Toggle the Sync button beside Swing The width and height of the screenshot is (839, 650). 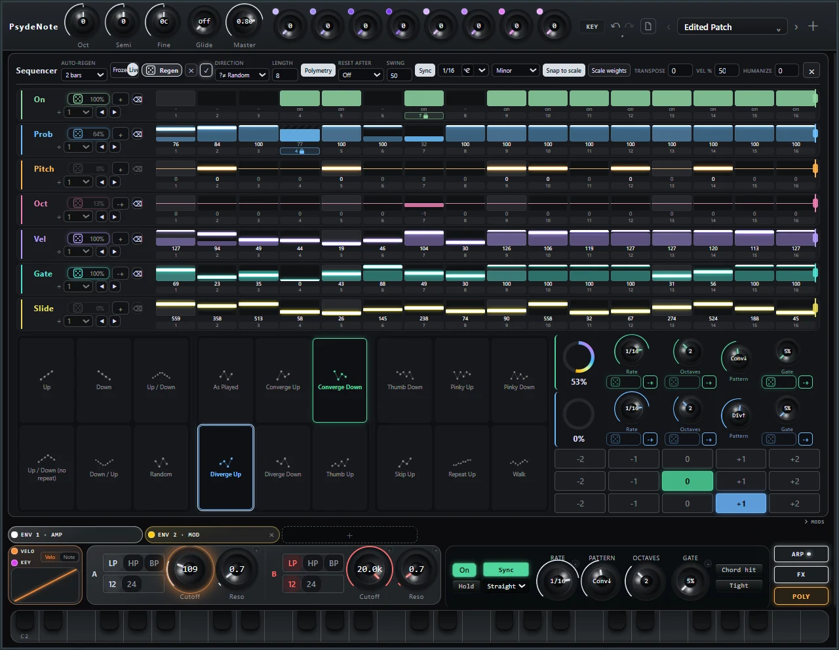(x=425, y=71)
